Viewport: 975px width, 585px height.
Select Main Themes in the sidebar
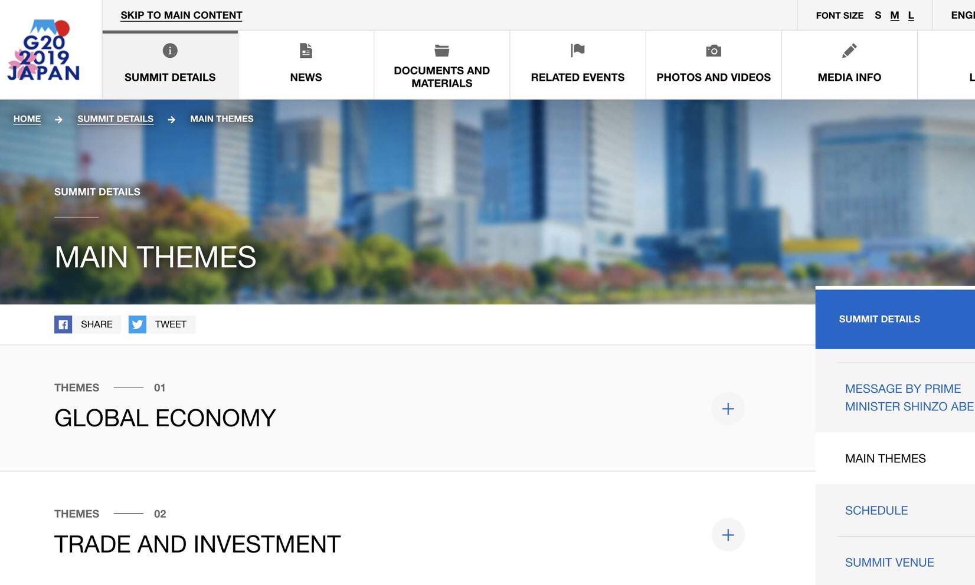click(x=885, y=458)
